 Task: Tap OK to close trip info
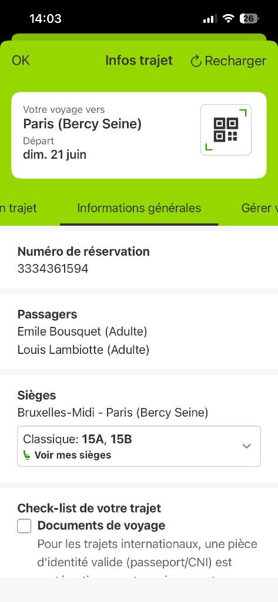(x=21, y=61)
